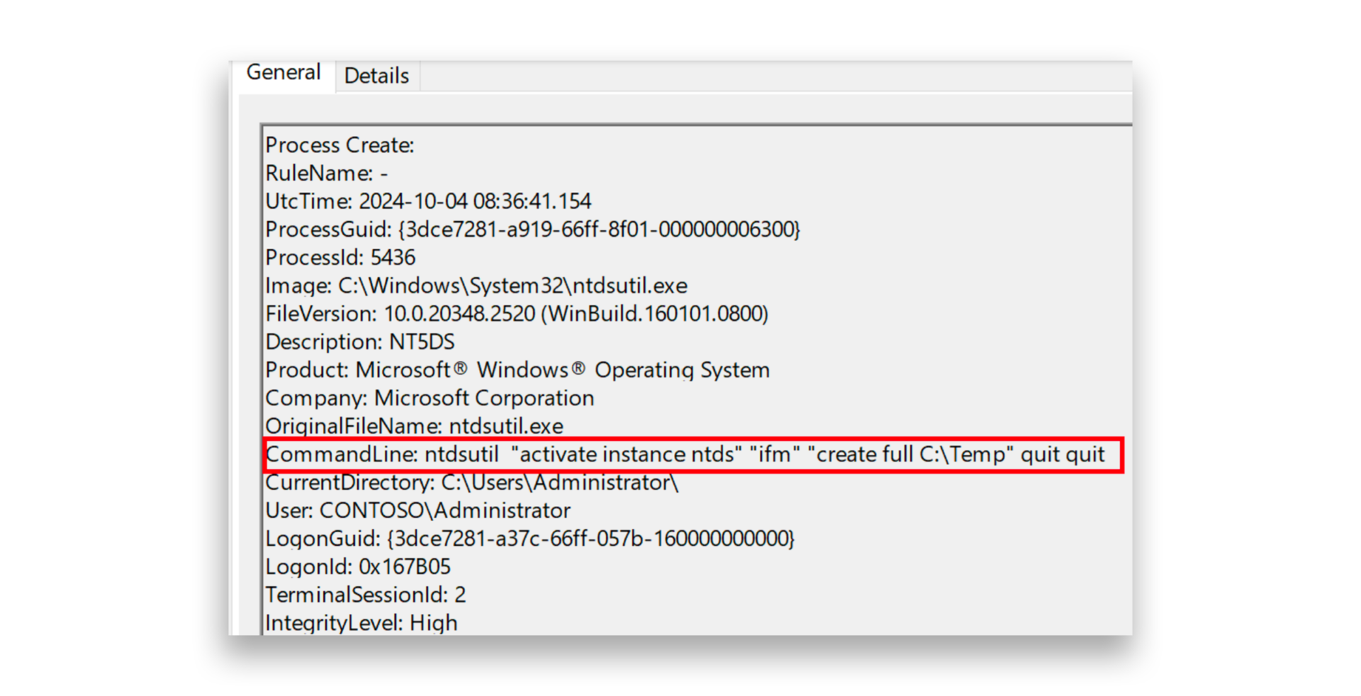The width and height of the screenshot is (1361, 696).
Task: Click the CurrentDirectory line
Action: click(x=471, y=482)
